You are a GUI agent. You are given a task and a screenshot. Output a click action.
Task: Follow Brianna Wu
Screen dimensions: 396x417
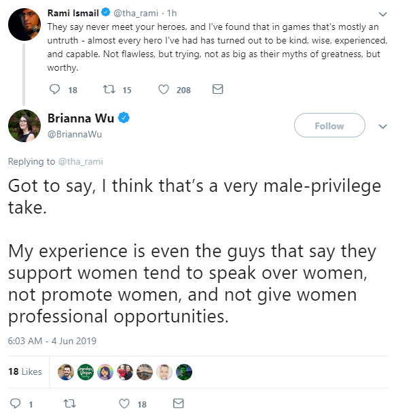329,125
